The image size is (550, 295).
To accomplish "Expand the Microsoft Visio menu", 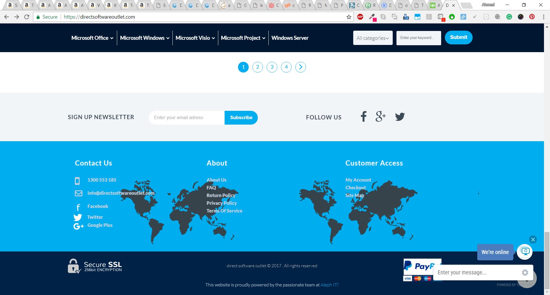I will pos(195,38).
